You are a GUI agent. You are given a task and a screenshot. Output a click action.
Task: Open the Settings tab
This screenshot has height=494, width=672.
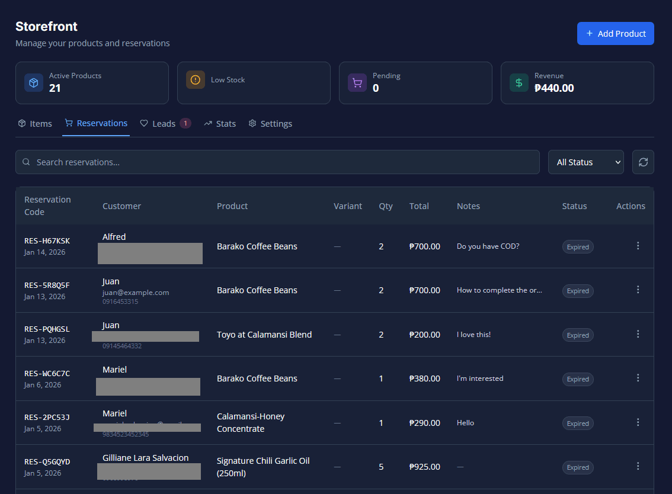pos(270,124)
